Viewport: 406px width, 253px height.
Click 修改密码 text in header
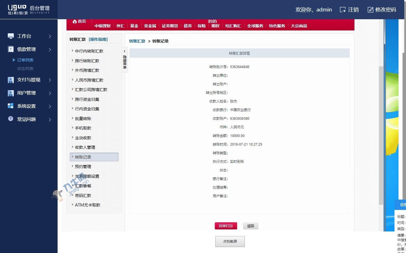coord(386,10)
